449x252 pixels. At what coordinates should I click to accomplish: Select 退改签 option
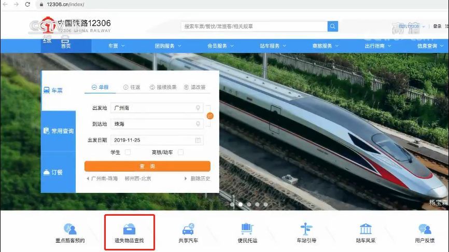coord(195,87)
